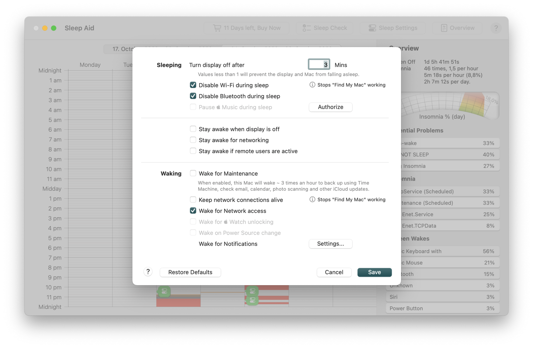This screenshot has height=348, width=533.
Task: Click the info icon beside Disable Wi-Fi
Action: [312, 85]
